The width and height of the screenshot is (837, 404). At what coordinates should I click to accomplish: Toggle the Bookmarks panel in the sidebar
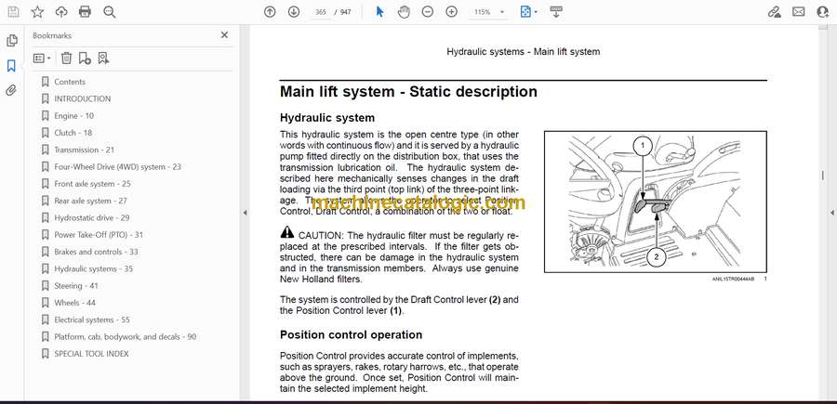(x=11, y=66)
